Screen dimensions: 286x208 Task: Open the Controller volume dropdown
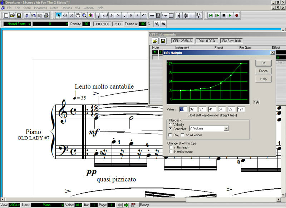point(226,128)
